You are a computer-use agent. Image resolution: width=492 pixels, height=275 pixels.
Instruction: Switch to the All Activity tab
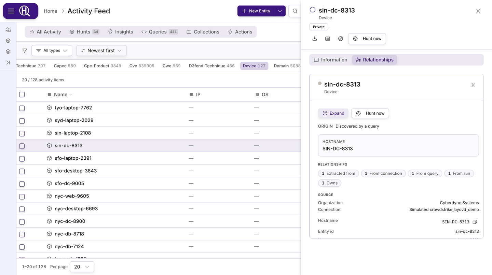(x=45, y=32)
